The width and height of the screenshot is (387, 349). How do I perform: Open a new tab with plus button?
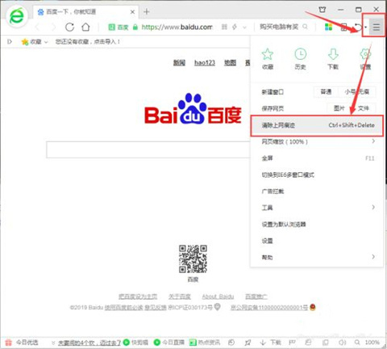[147, 12]
